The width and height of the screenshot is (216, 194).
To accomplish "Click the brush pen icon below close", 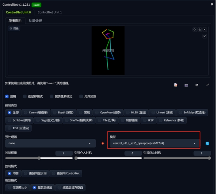I will (x=205, y=36).
